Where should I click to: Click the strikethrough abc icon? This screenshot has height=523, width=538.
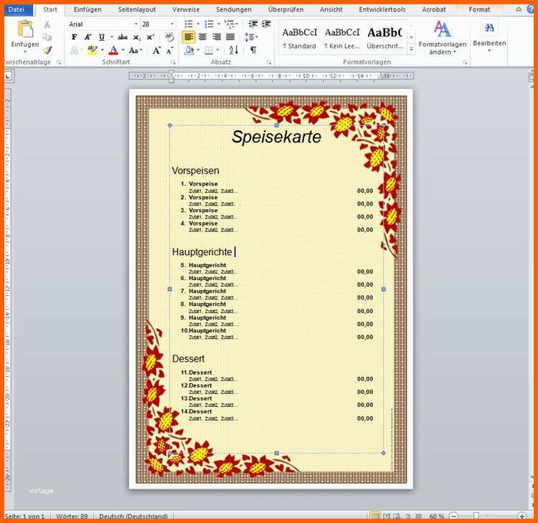tap(123, 37)
